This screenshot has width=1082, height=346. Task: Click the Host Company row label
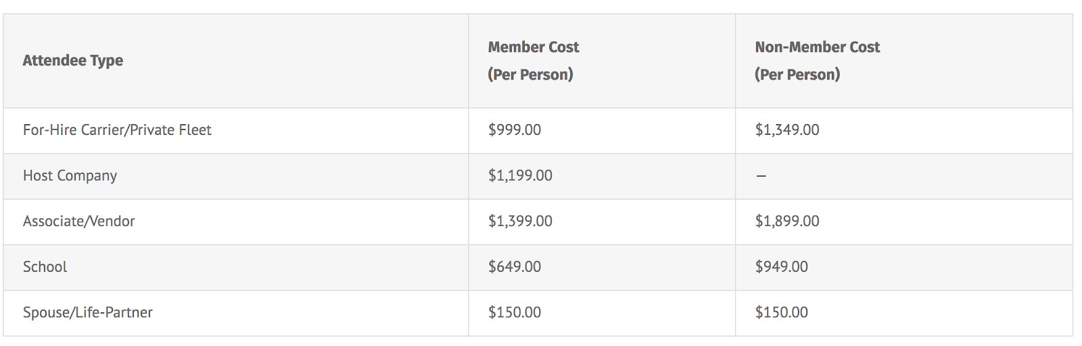coord(70,176)
